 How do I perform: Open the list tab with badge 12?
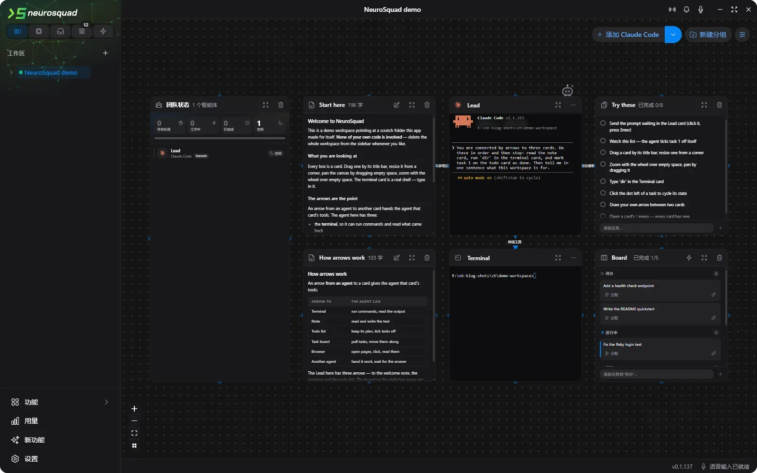(82, 31)
